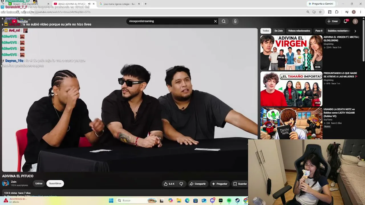Open the Chrome three-dot menu
This screenshot has width=365, height=205.
(x=361, y=12)
